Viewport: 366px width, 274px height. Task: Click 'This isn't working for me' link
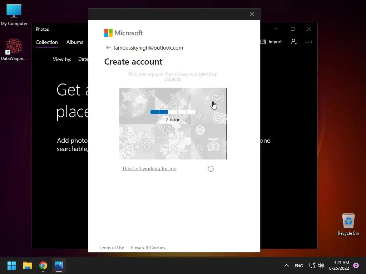[149, 168]
